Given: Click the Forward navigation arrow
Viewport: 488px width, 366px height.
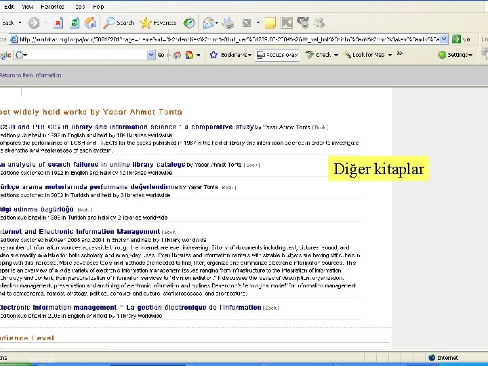Looking at the screenshot, I should pyautogui.click(x=34, y=23).
